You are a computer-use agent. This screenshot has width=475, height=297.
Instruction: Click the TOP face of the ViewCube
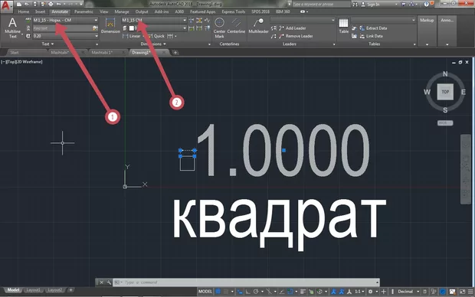coord(445,92)
